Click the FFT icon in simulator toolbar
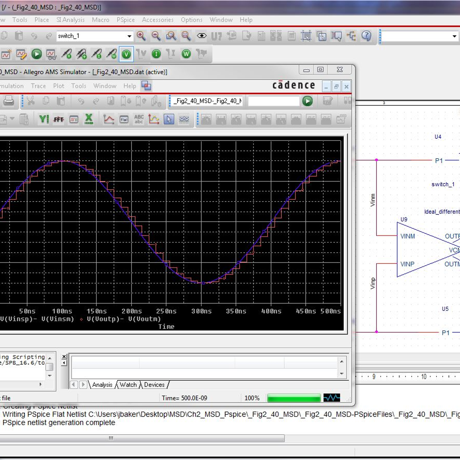Image resolution: width=460 pixels, height=460 pixels. [59, 120]
